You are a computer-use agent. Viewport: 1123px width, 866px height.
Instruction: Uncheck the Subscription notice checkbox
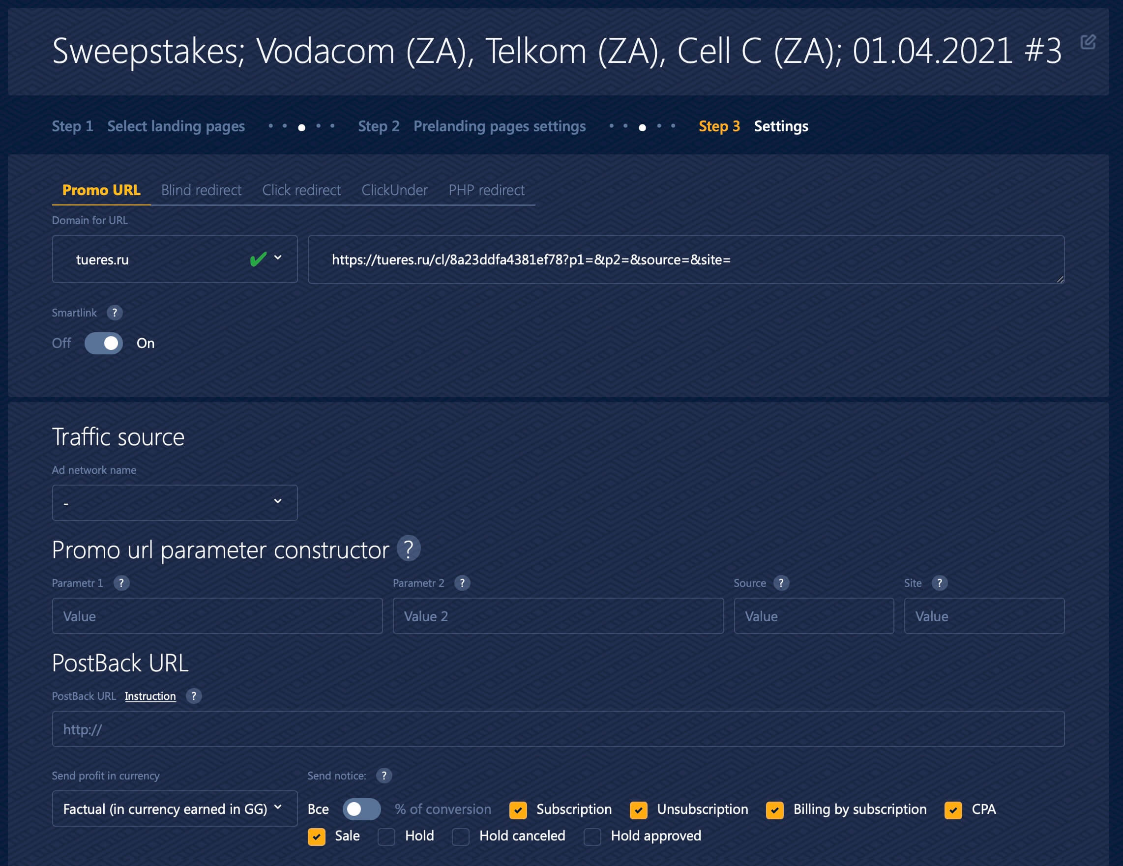point(518,810)
